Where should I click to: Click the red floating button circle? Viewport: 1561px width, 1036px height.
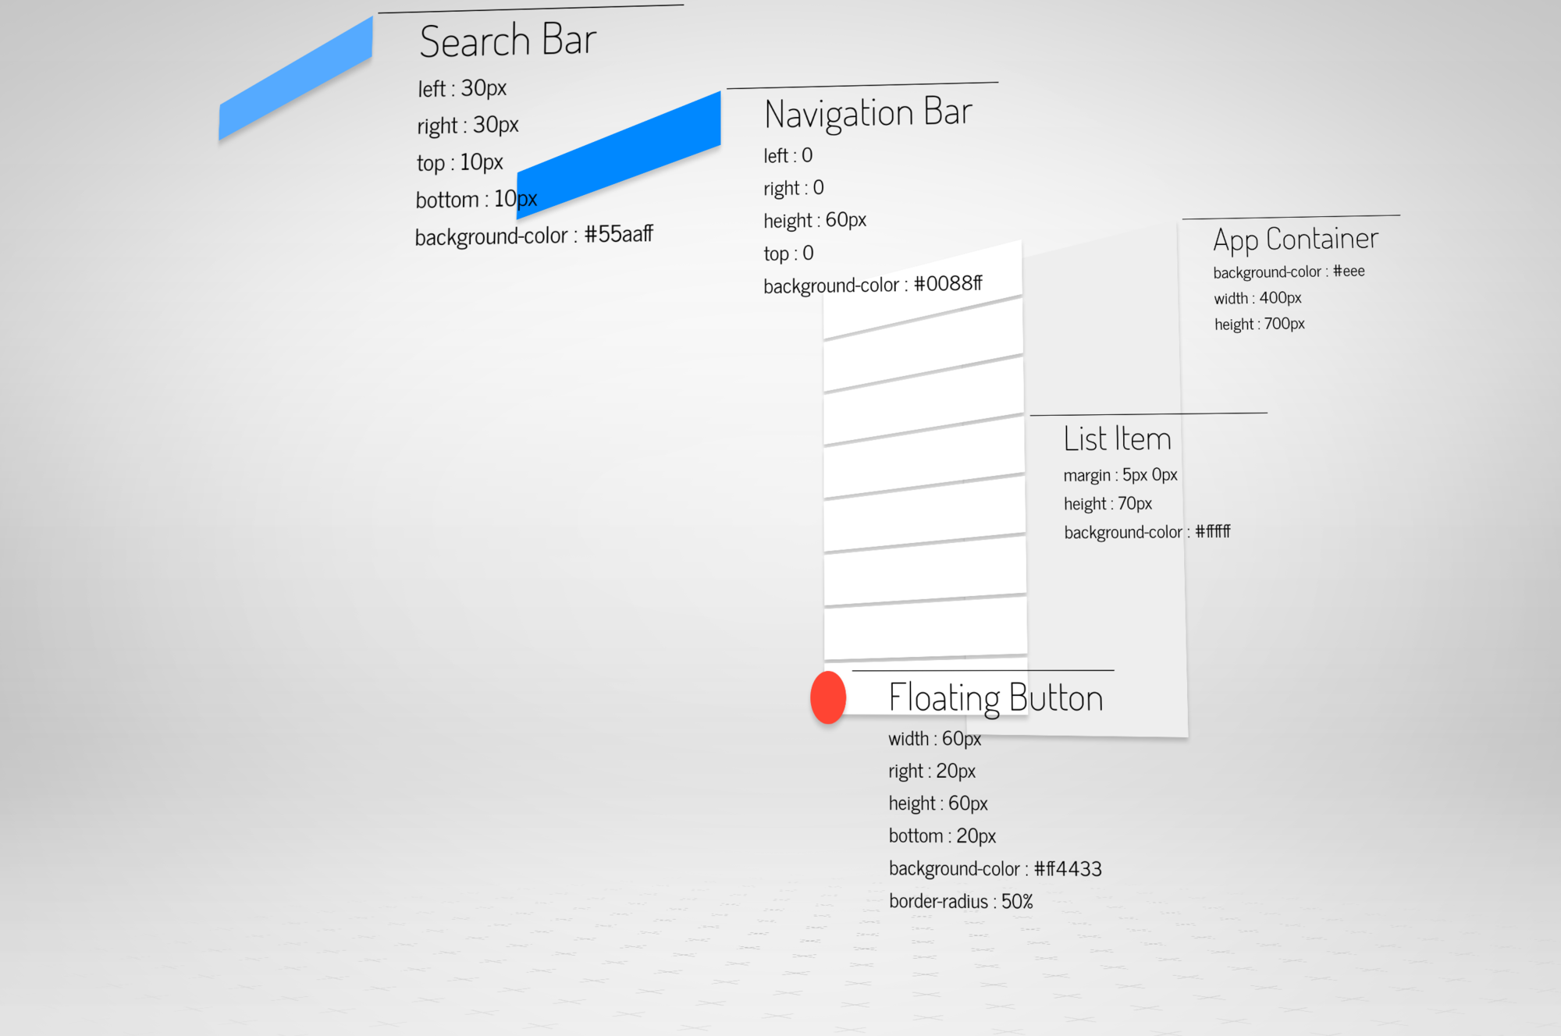828,697
